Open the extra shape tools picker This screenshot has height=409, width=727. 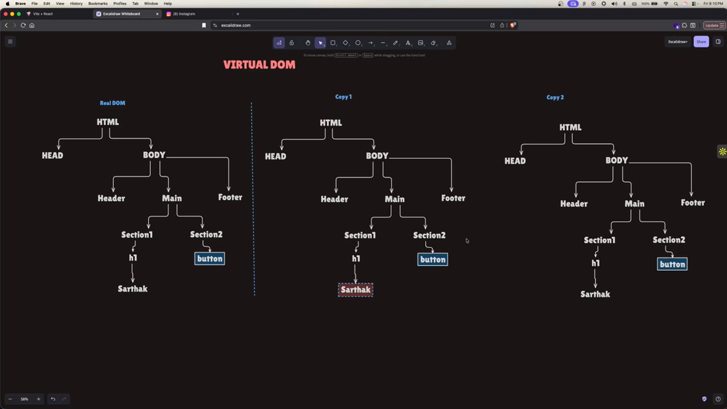[449, 42]
